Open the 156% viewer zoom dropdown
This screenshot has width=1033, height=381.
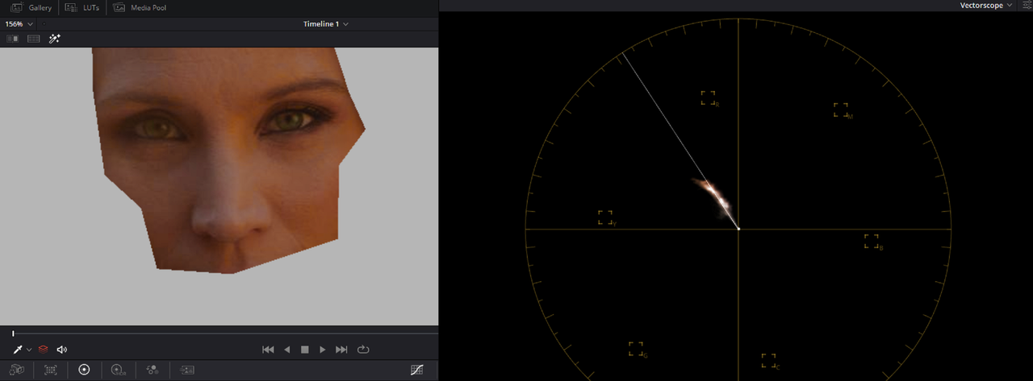[19, 24]
